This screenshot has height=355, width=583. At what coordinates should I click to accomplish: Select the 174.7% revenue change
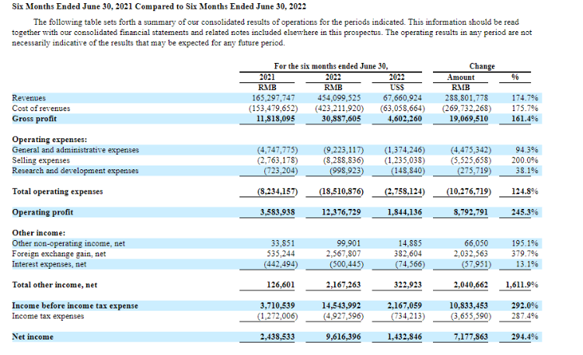(525, 98)
